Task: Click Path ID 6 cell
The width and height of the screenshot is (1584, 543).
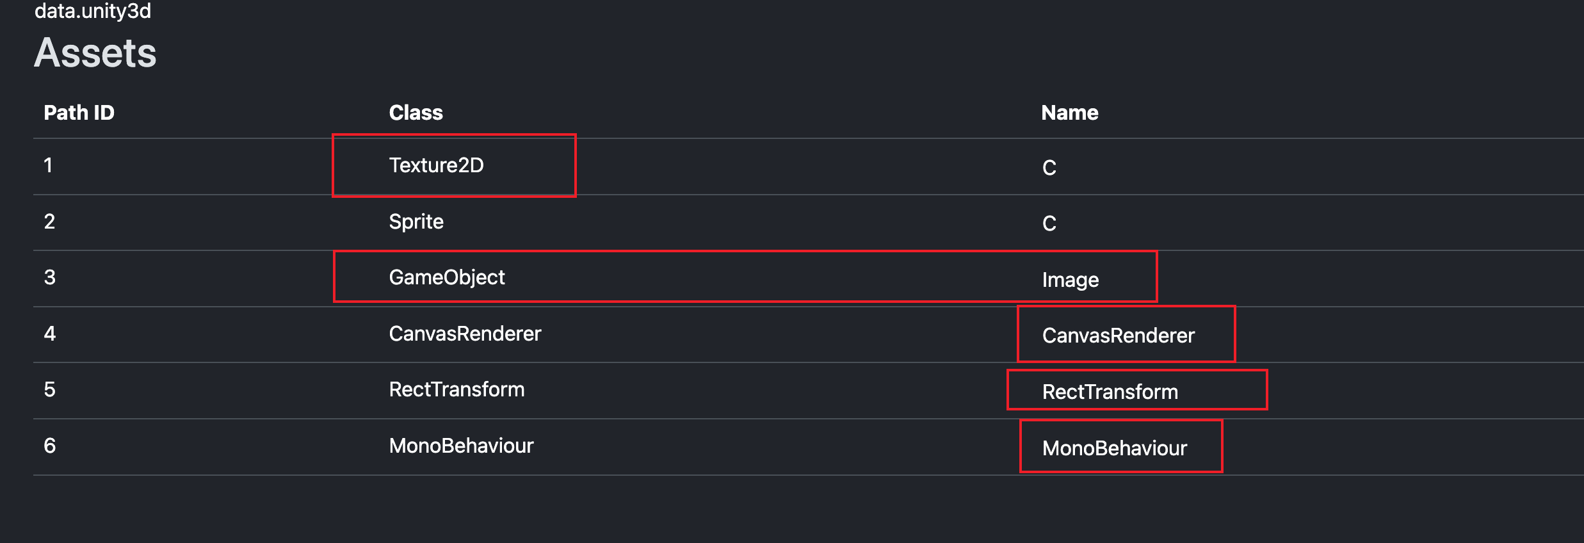Action: coord(49,446)
